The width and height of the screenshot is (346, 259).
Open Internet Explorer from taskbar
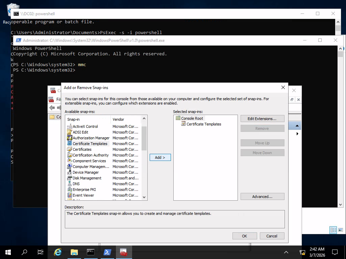click(x=58, y=252)
